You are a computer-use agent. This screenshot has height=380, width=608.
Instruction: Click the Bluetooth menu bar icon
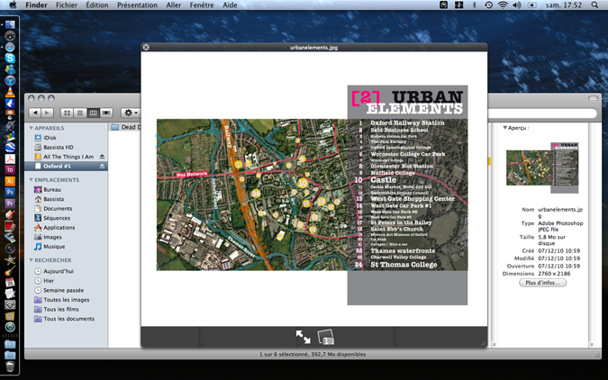point(474,5)
